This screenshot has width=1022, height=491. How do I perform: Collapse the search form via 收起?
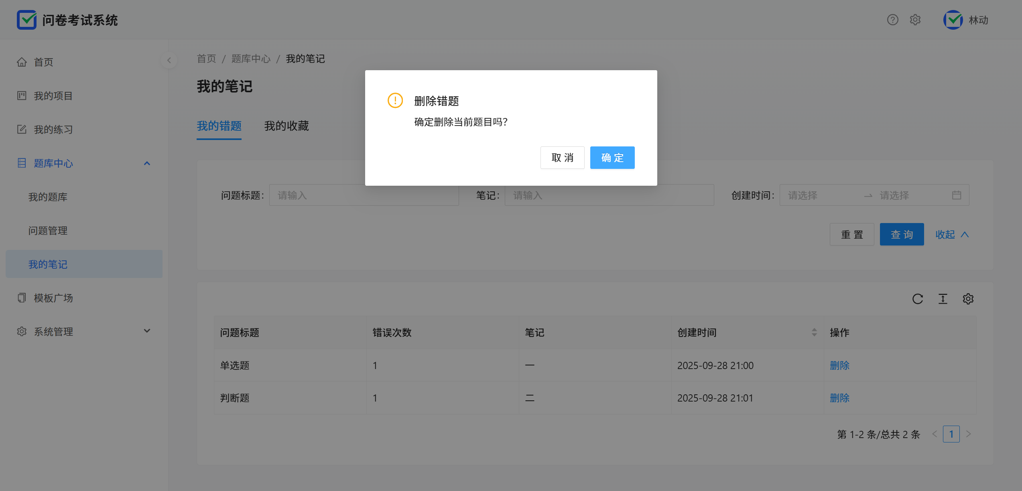pyautogui.click(x=952, y=235)
